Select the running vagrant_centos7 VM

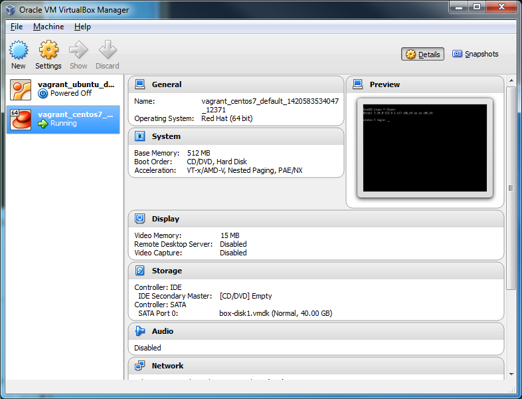click(x=64, y=119)
